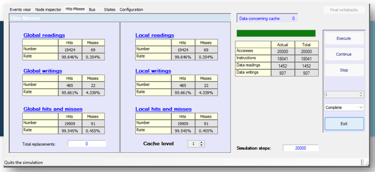Select Global readings hit rate 99.646%

(70, 57)
